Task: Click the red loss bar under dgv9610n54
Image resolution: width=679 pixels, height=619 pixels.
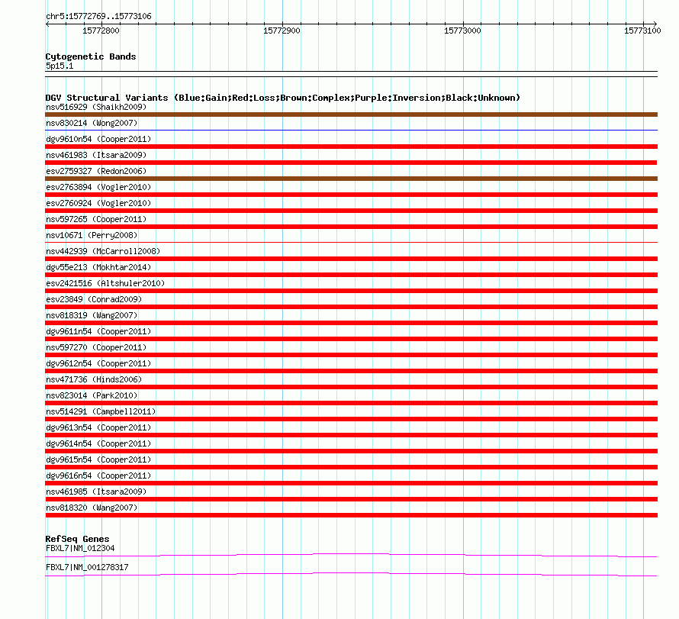Action: tap(351, 147)
